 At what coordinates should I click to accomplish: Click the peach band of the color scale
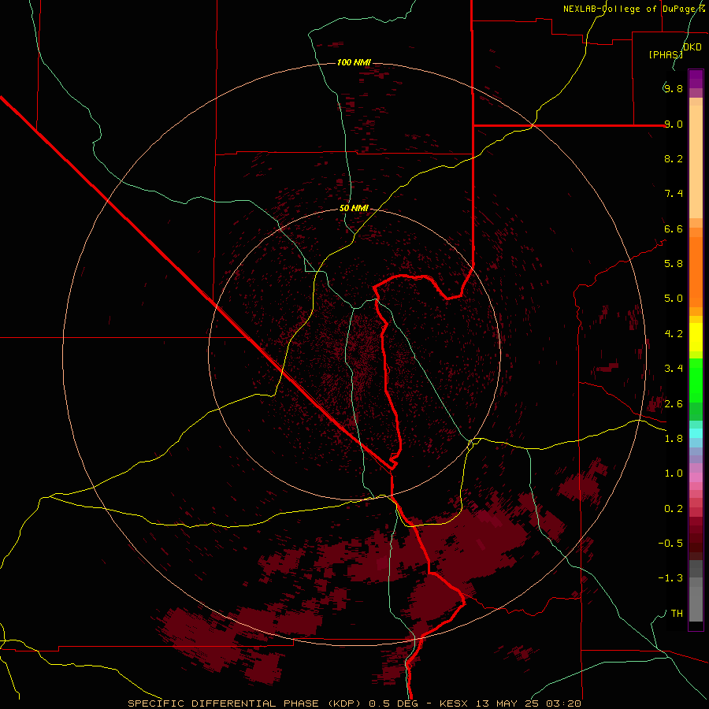[696, 161]
